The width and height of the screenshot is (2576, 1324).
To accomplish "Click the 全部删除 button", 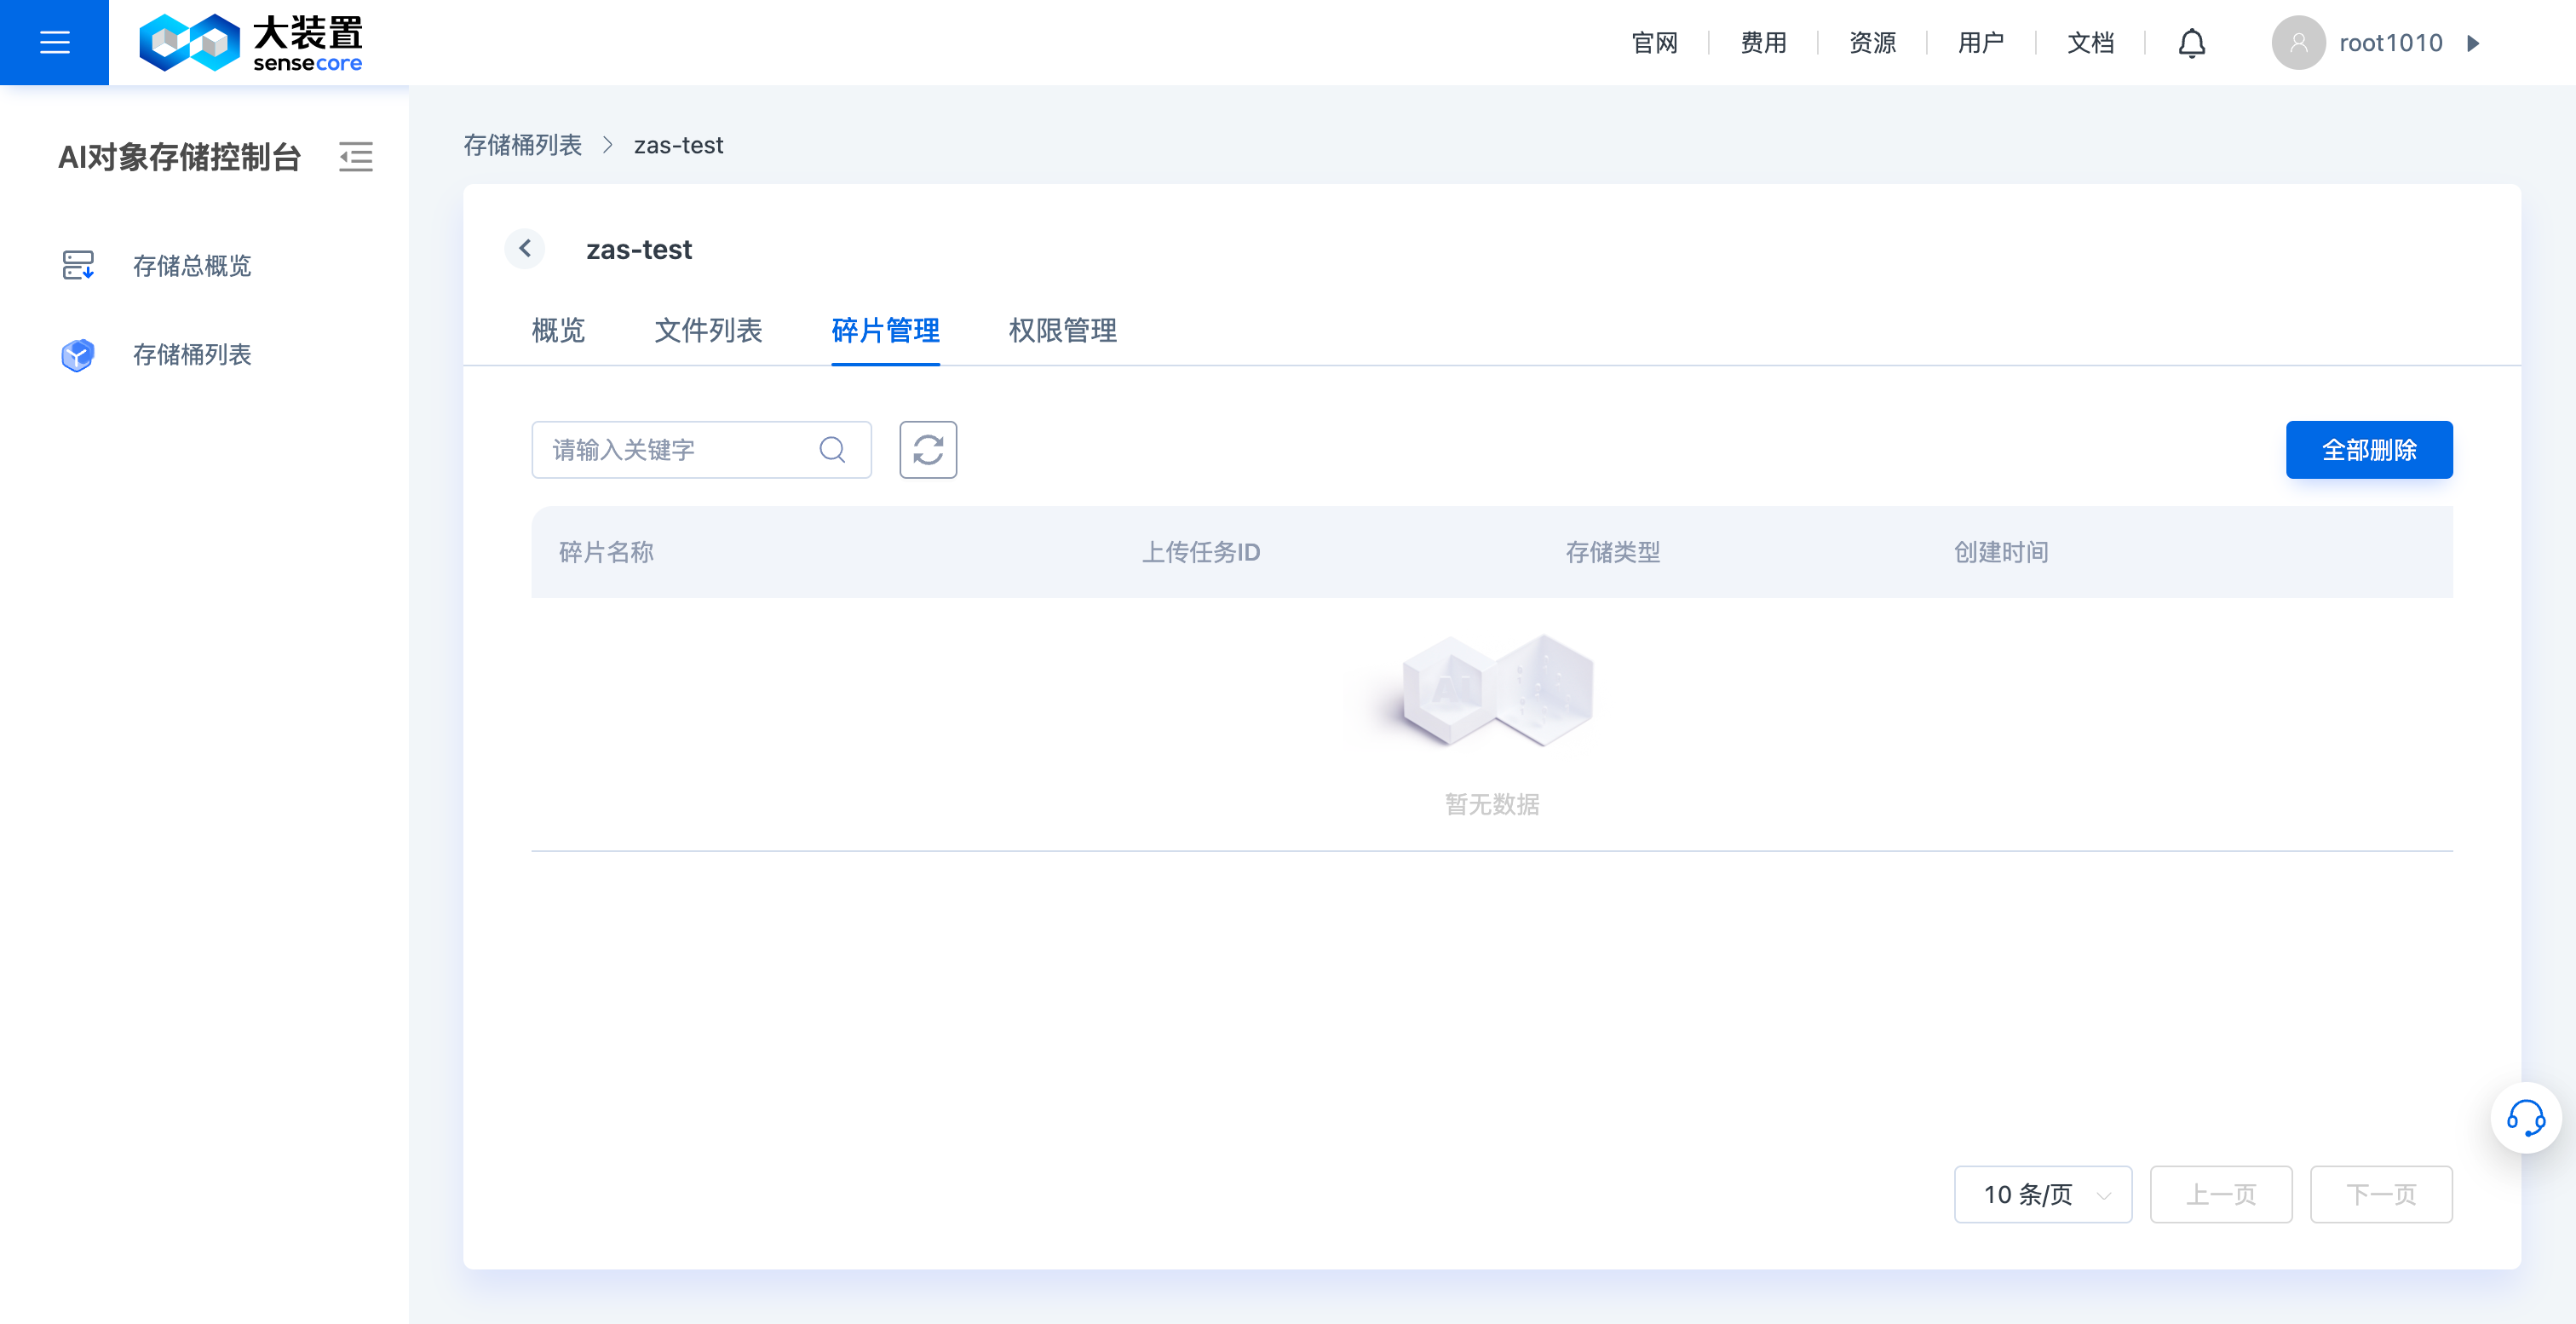I will click(x=2368, y=449).
